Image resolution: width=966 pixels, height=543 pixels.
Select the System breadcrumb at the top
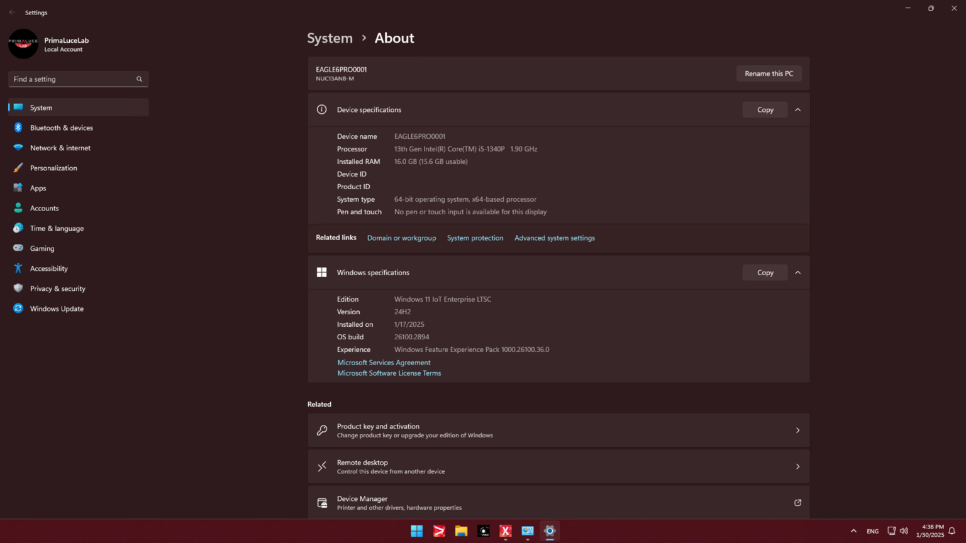click(330, 38)
